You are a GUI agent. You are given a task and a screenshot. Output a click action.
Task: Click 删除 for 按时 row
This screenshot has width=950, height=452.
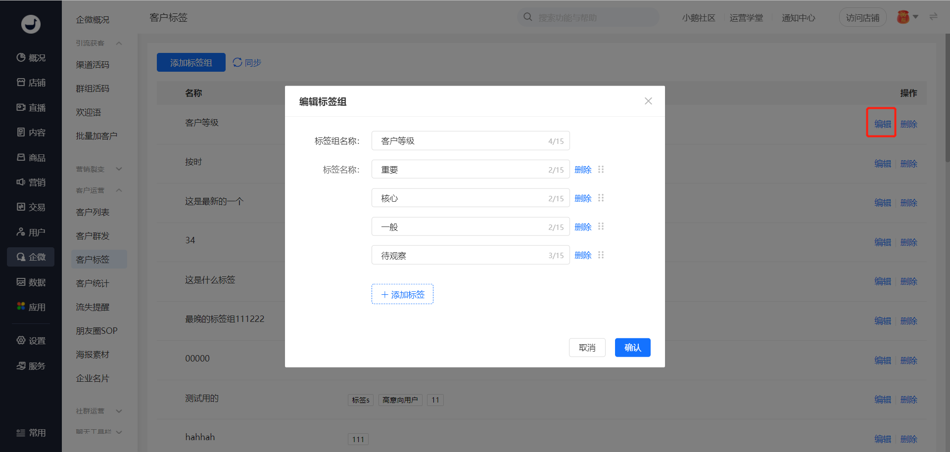pos(908,164)
